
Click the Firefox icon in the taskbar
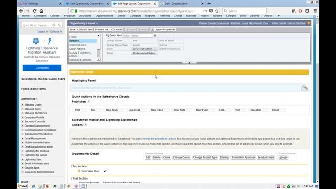tap(47, 186)
